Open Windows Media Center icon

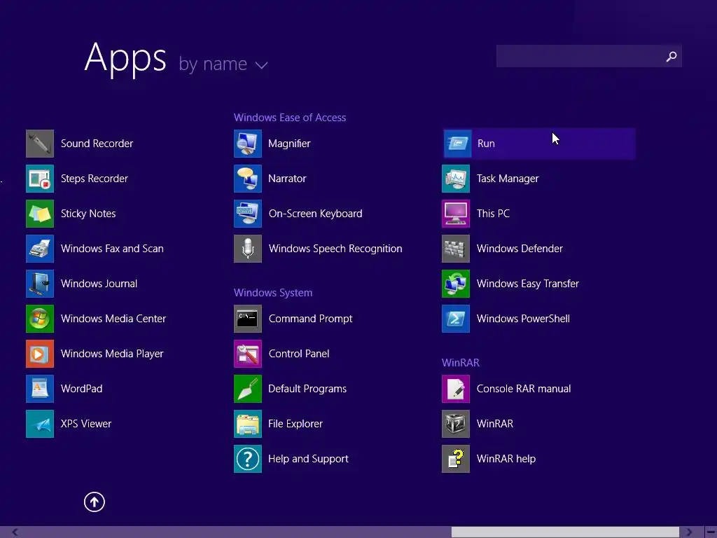click(40, 319)
